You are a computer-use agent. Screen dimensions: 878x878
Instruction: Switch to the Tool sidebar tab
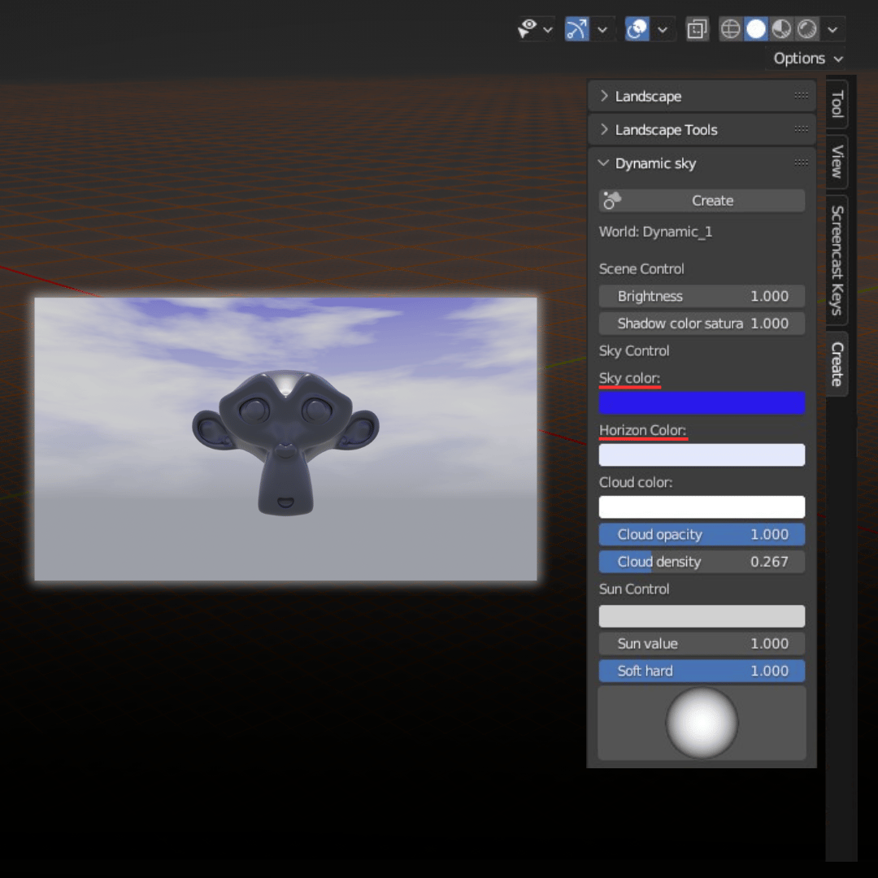pos(837,104)
